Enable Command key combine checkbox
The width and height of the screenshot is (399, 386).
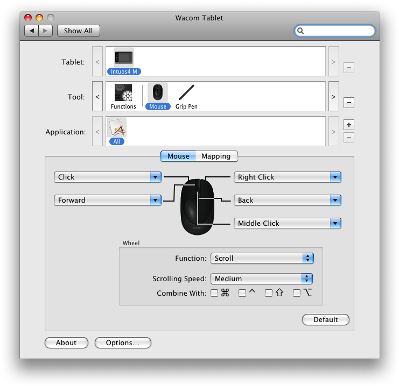pyautogui.click(x=214, y=293)
